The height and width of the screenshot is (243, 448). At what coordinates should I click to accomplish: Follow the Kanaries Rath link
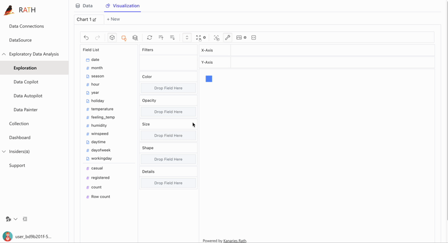tap(235, 241)
